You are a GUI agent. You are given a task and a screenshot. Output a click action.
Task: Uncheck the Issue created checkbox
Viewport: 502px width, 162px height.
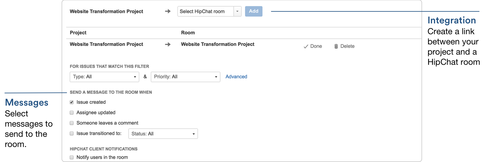tap(72, 102)
